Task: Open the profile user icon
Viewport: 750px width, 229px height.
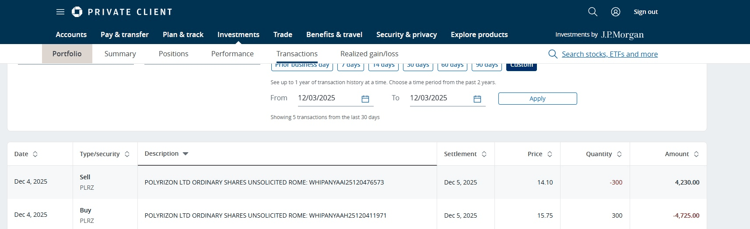Action: (616, 12)
